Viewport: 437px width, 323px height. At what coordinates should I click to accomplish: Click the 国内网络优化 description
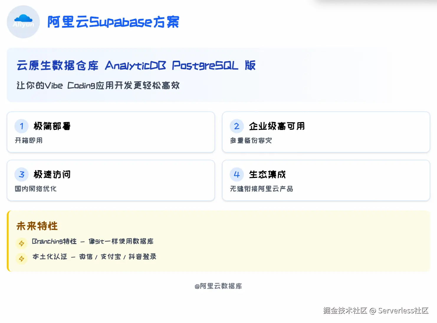36,189
